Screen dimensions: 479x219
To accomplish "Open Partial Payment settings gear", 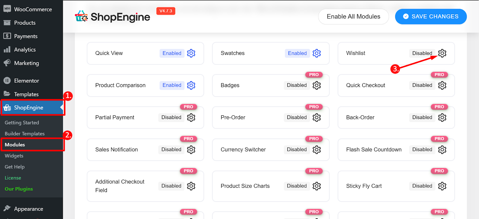I will (x=191, y=118).
